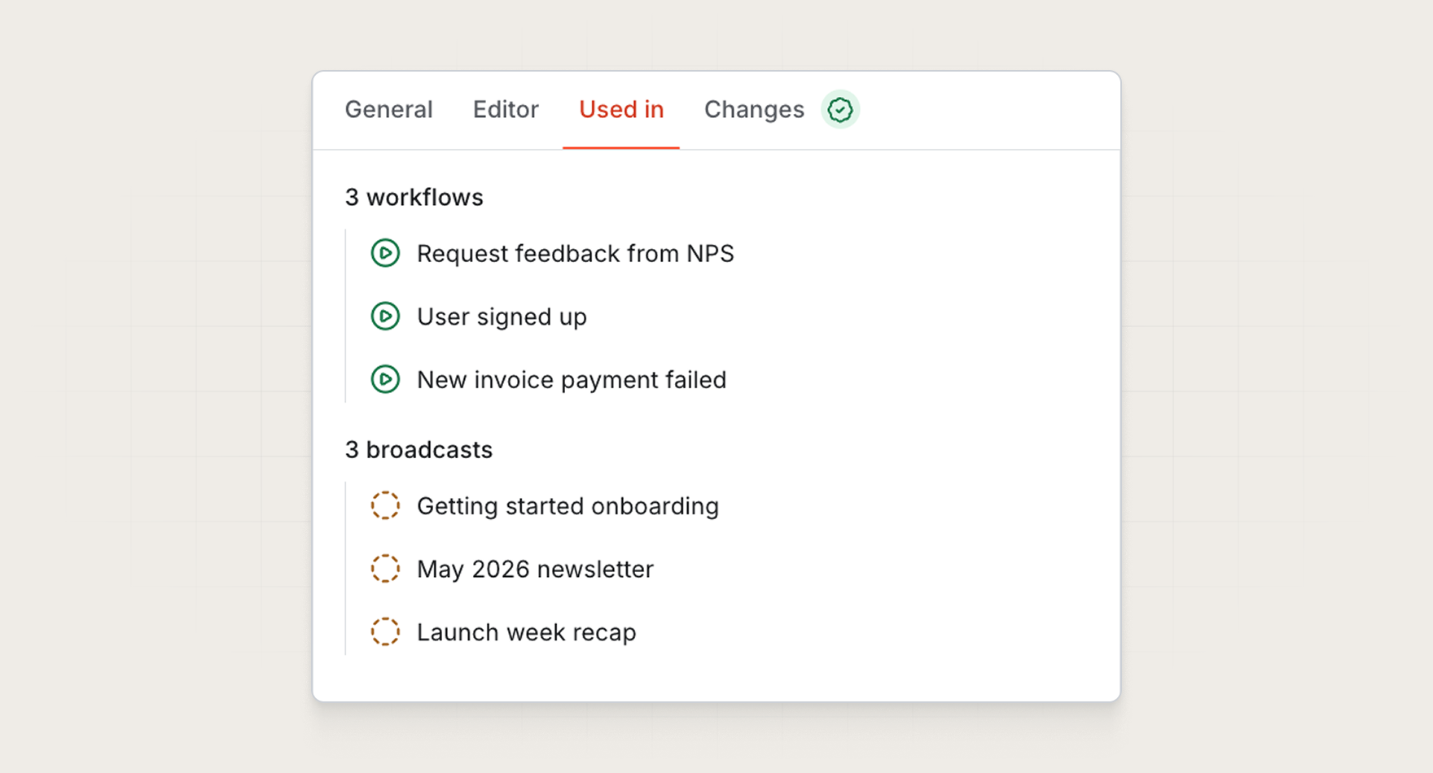Click the vertical guide line beside the workflows list
The image size is (1433, 773).
point(346,317)
